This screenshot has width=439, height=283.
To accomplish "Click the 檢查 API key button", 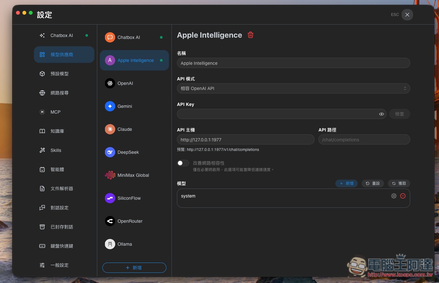I will [400, 114].
